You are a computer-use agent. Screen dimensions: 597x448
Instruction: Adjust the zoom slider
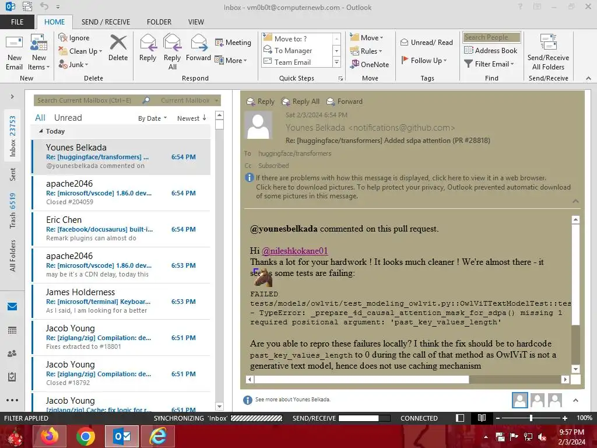click(x=531, y=418)
